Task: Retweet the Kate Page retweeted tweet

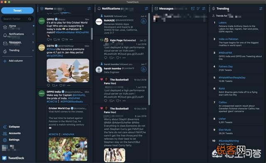Action: point(111,58)
